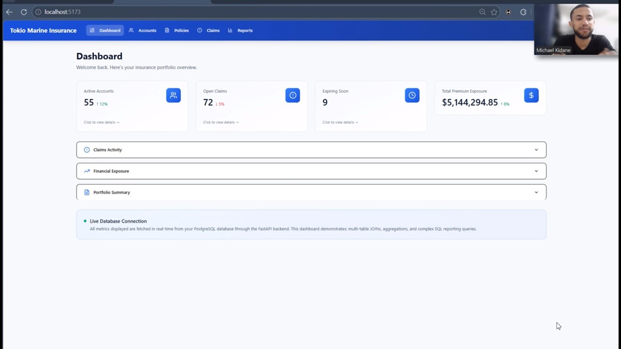This screenshot has height=349, width=621.
Task: Click the Active Accounts card label
Action: coord(98,91)
